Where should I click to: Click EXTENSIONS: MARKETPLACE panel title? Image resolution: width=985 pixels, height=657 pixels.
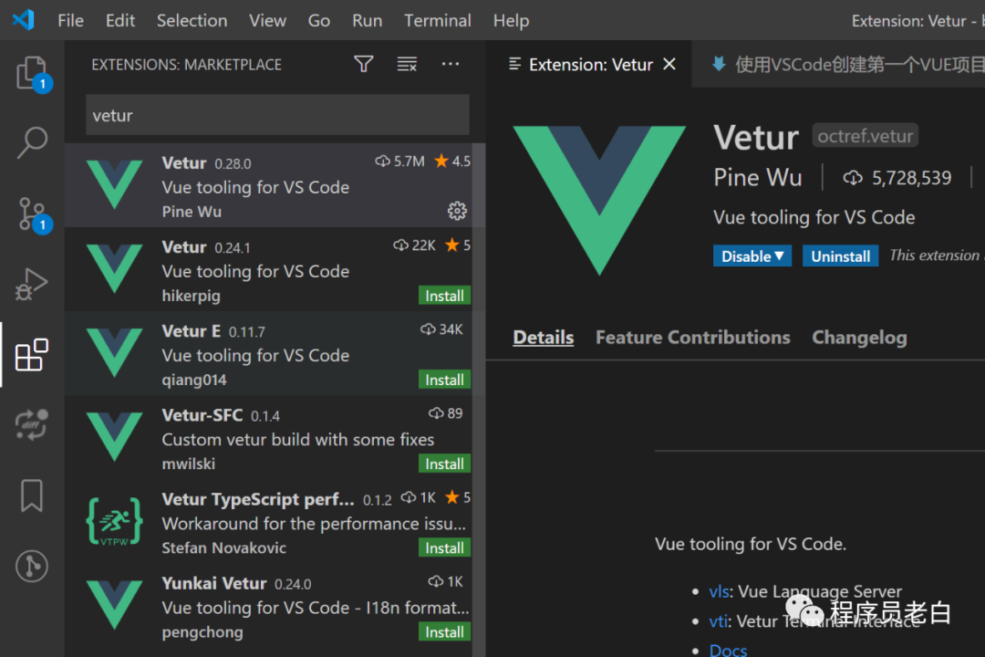[x=187, y=64]
